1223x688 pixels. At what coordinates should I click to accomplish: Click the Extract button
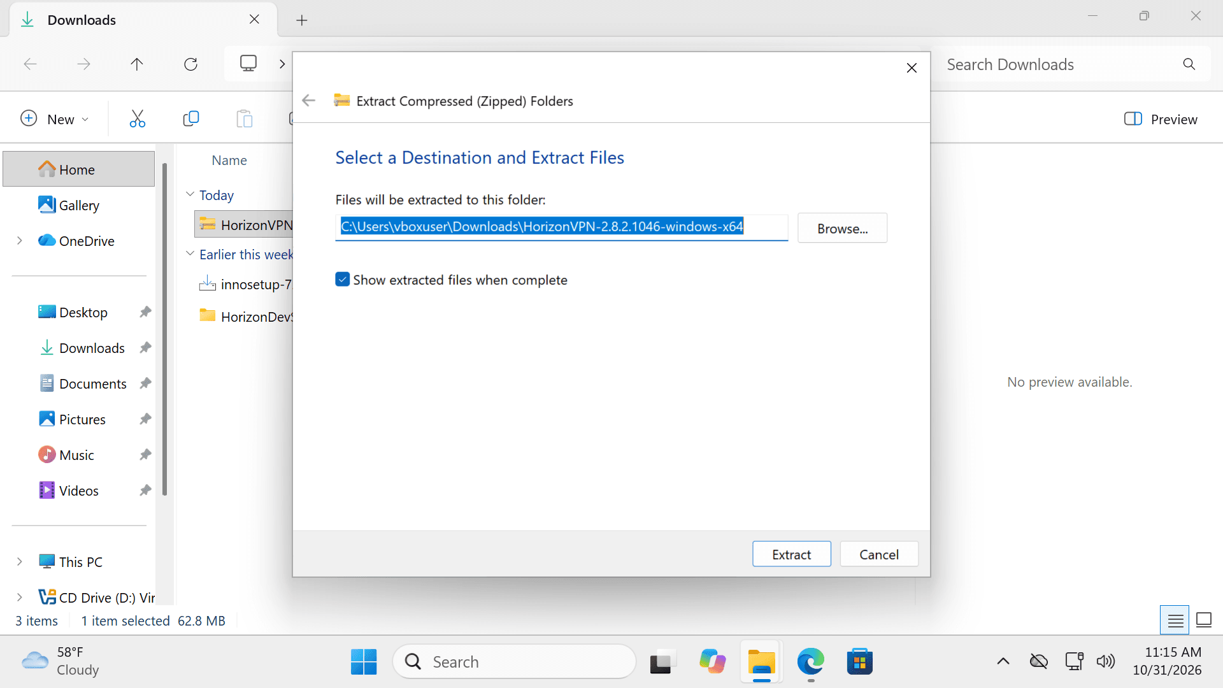point(791,554)
